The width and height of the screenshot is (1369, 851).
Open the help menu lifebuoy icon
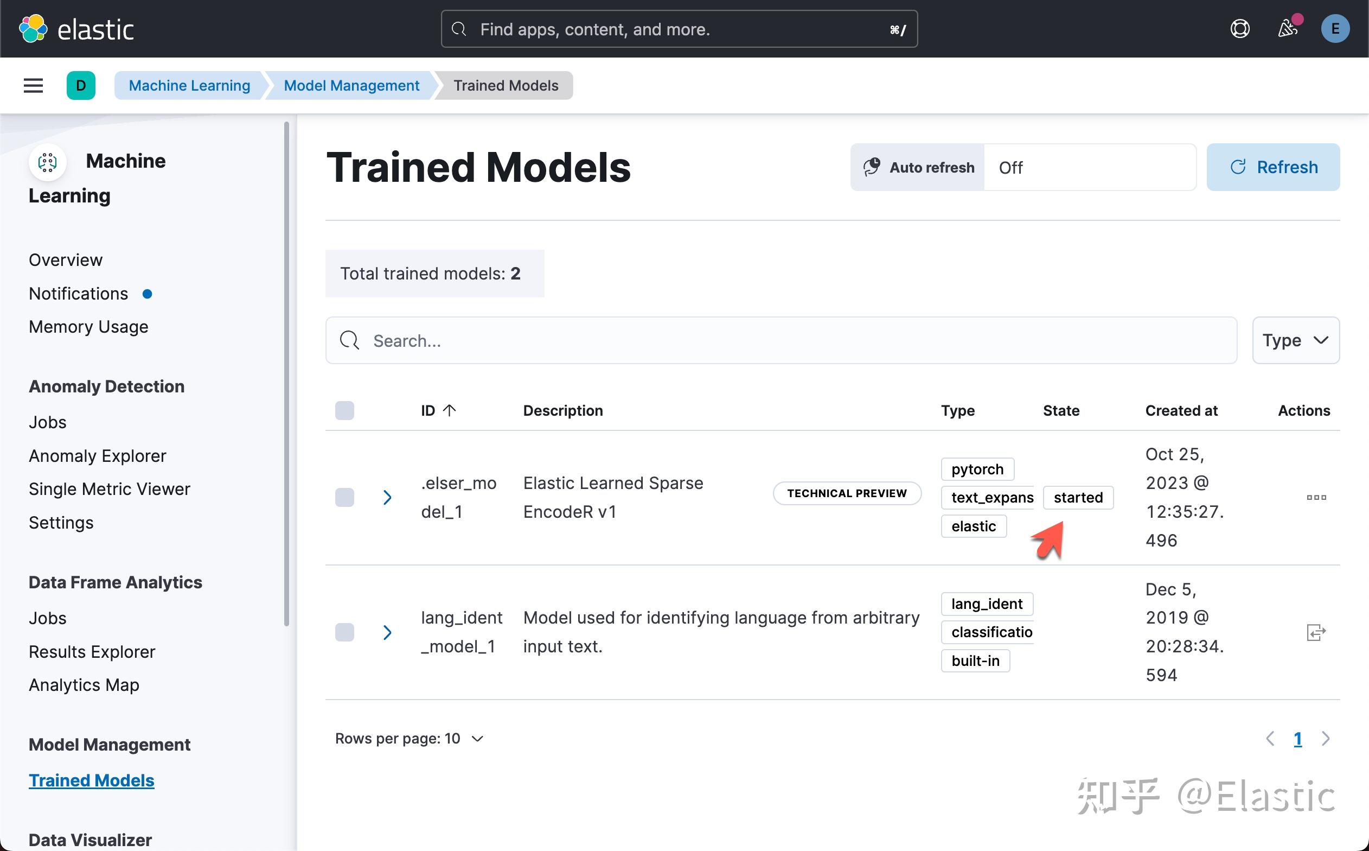1239,29
